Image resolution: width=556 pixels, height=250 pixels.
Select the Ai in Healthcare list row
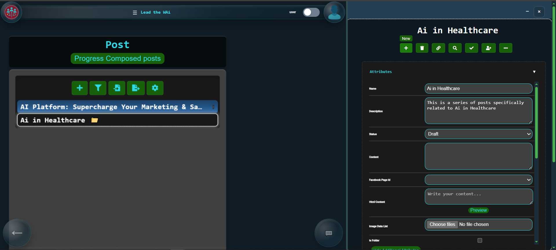[x=117, y=120]
